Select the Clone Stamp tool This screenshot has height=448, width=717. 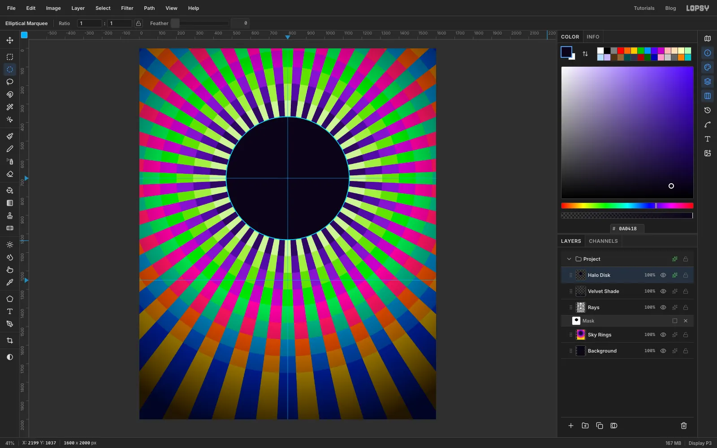tap(10, 215)
